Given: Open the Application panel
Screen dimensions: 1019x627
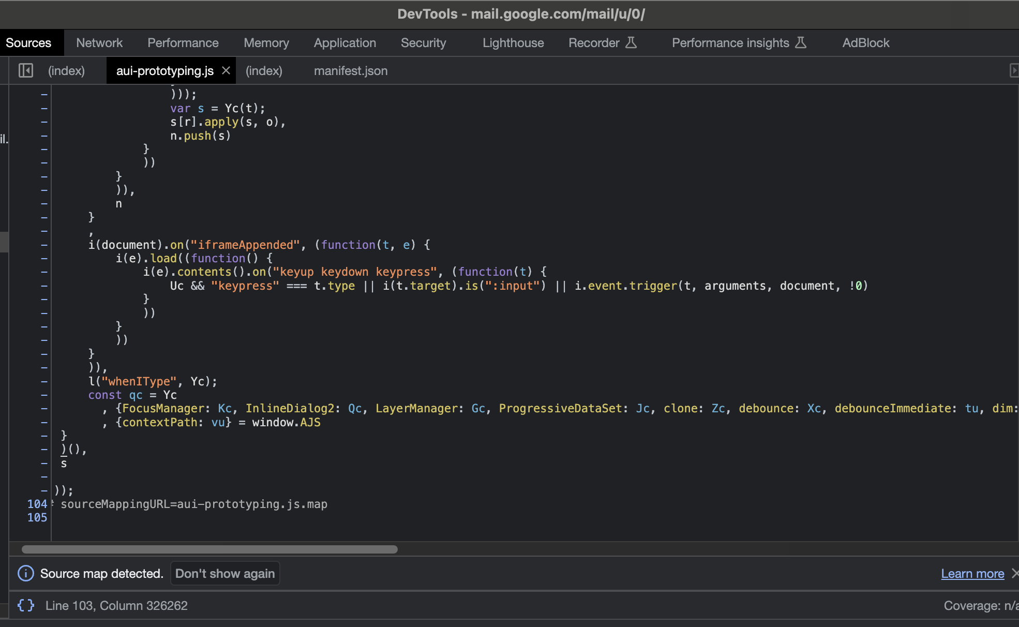Looking at the screenshot, I should tap(345, 42).
